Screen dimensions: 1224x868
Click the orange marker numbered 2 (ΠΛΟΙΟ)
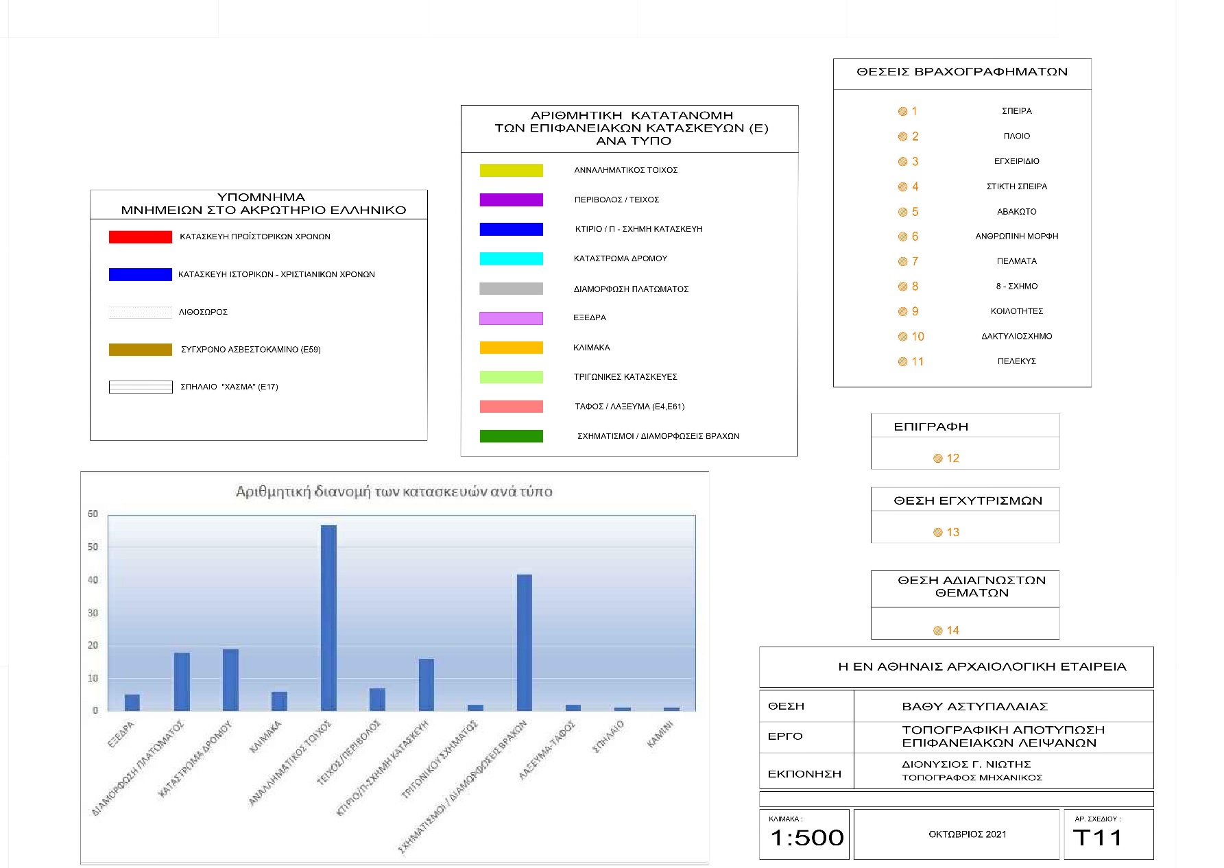point(902,136)
